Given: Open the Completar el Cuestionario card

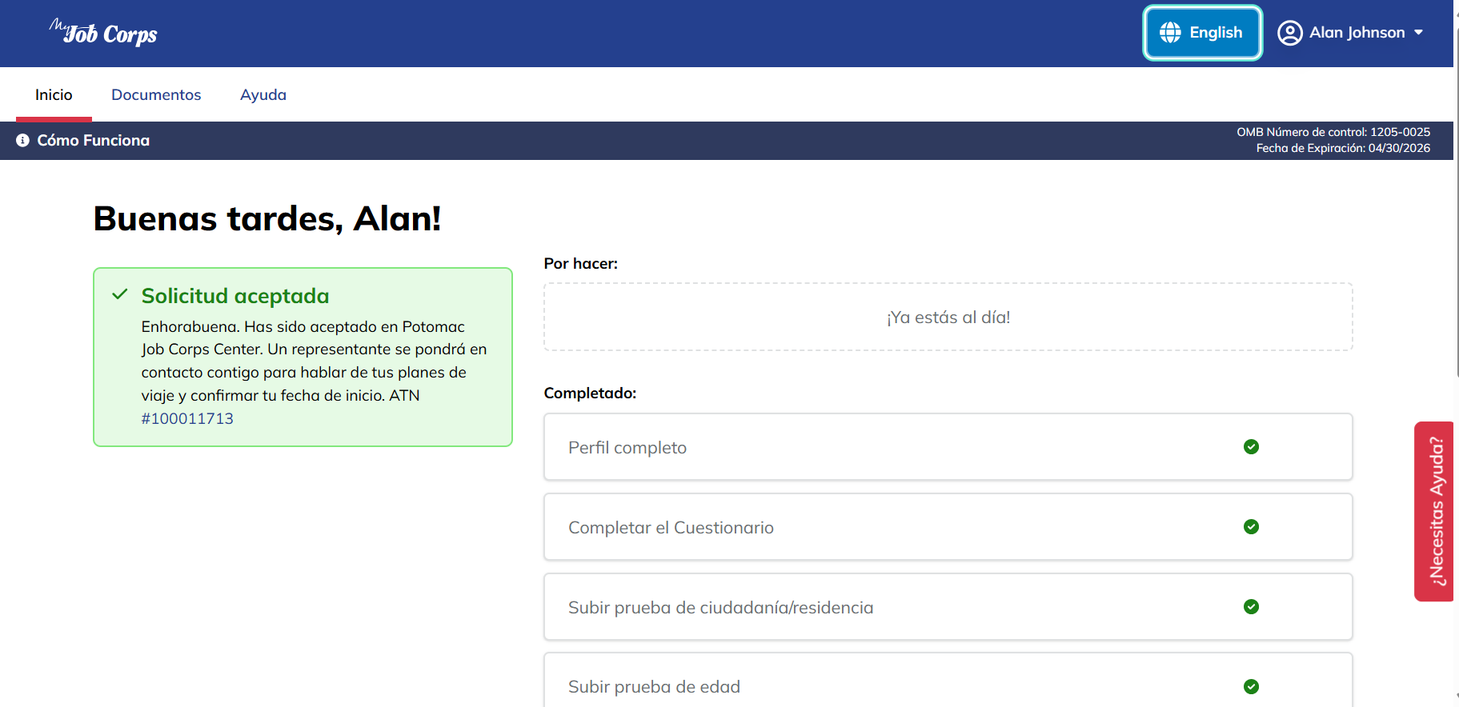Looking at the screenshot, I should [x=948, y=527].
